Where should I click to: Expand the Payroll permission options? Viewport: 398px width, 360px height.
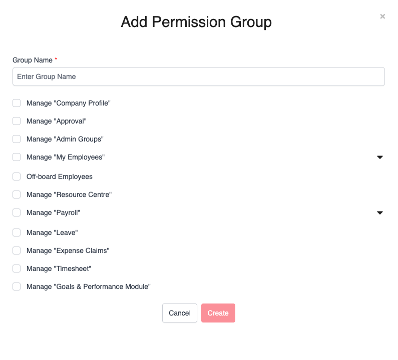(x=379, y=212)
